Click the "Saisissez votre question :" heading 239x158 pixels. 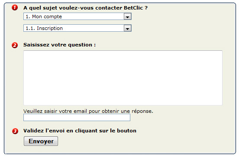pyautogui.click(x=59, y=45)
